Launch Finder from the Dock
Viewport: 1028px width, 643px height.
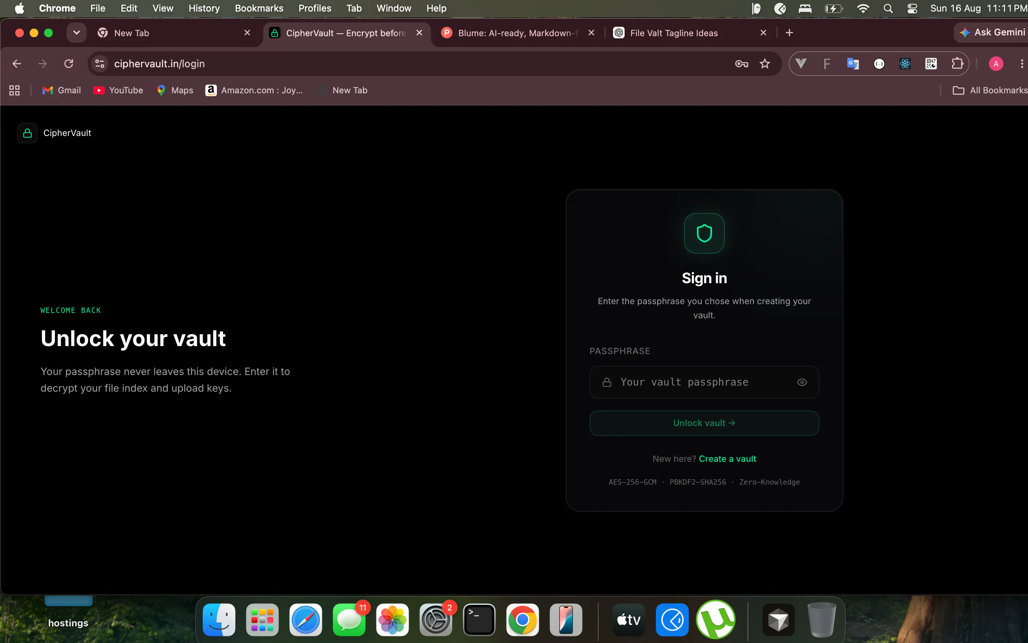point(219,619)
